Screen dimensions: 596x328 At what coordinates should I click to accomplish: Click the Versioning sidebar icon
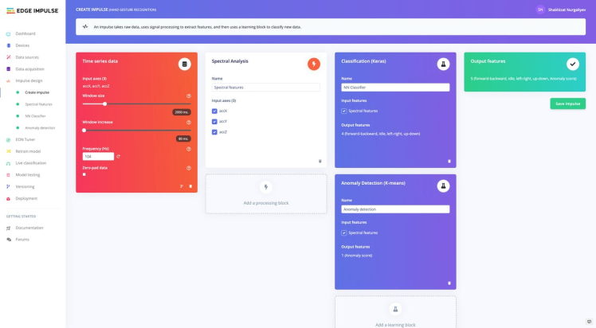click(8, 187)
